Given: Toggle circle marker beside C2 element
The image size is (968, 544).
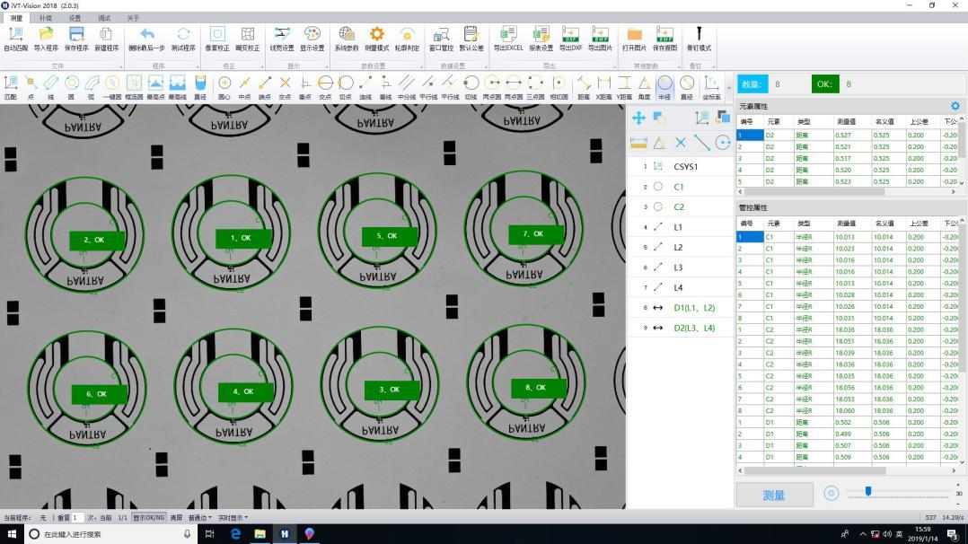Looking at the screenshot, I should click(658, 206).
